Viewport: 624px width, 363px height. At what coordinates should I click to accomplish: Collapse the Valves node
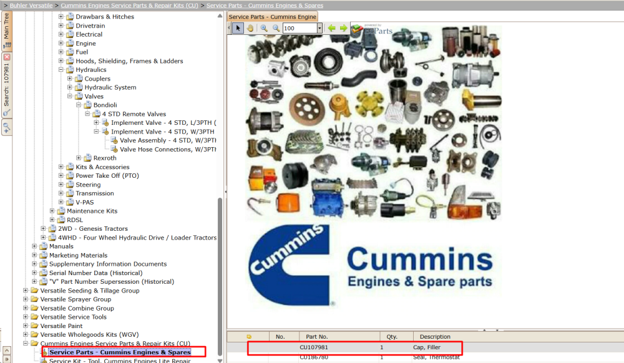point(70,96)
